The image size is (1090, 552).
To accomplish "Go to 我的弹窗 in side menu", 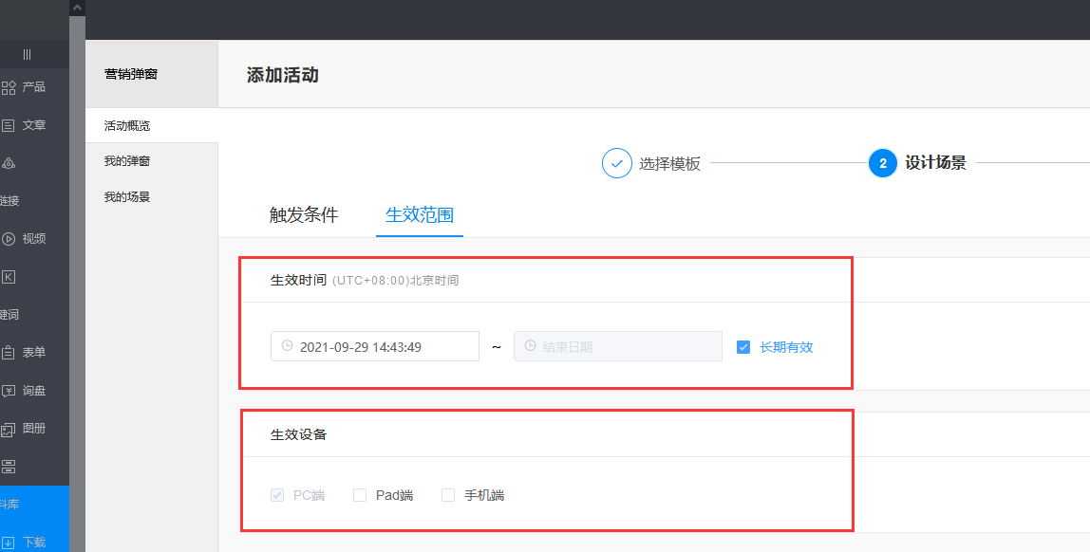I will (127, 161).
